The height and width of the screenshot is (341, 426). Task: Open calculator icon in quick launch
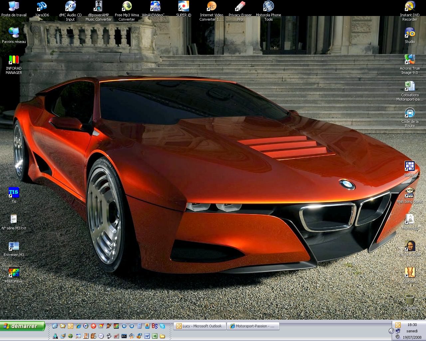139,326
